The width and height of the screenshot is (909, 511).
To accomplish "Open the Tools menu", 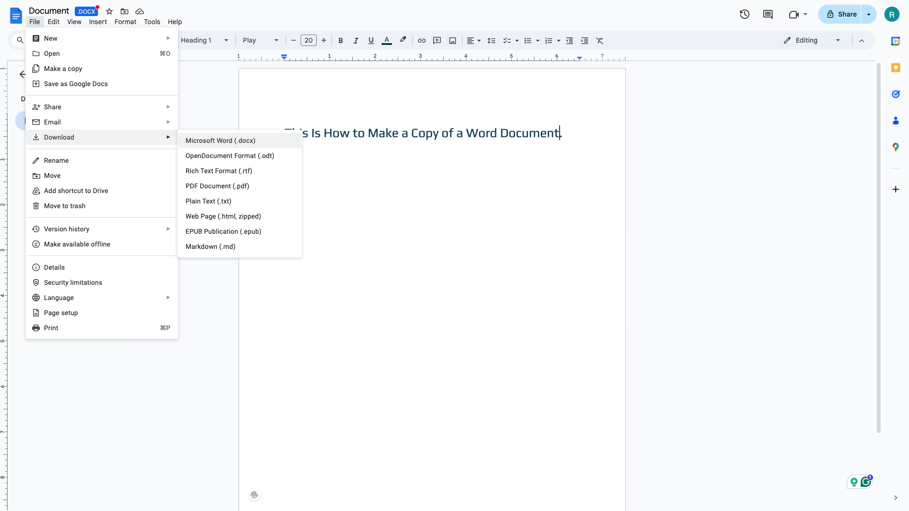I will pyautogui.click(x=152, y=22).
